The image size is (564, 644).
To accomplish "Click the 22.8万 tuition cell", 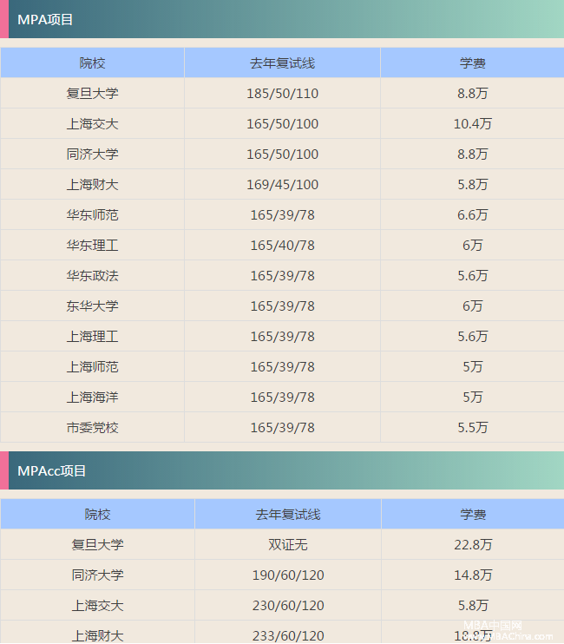I will pos(473,545).
